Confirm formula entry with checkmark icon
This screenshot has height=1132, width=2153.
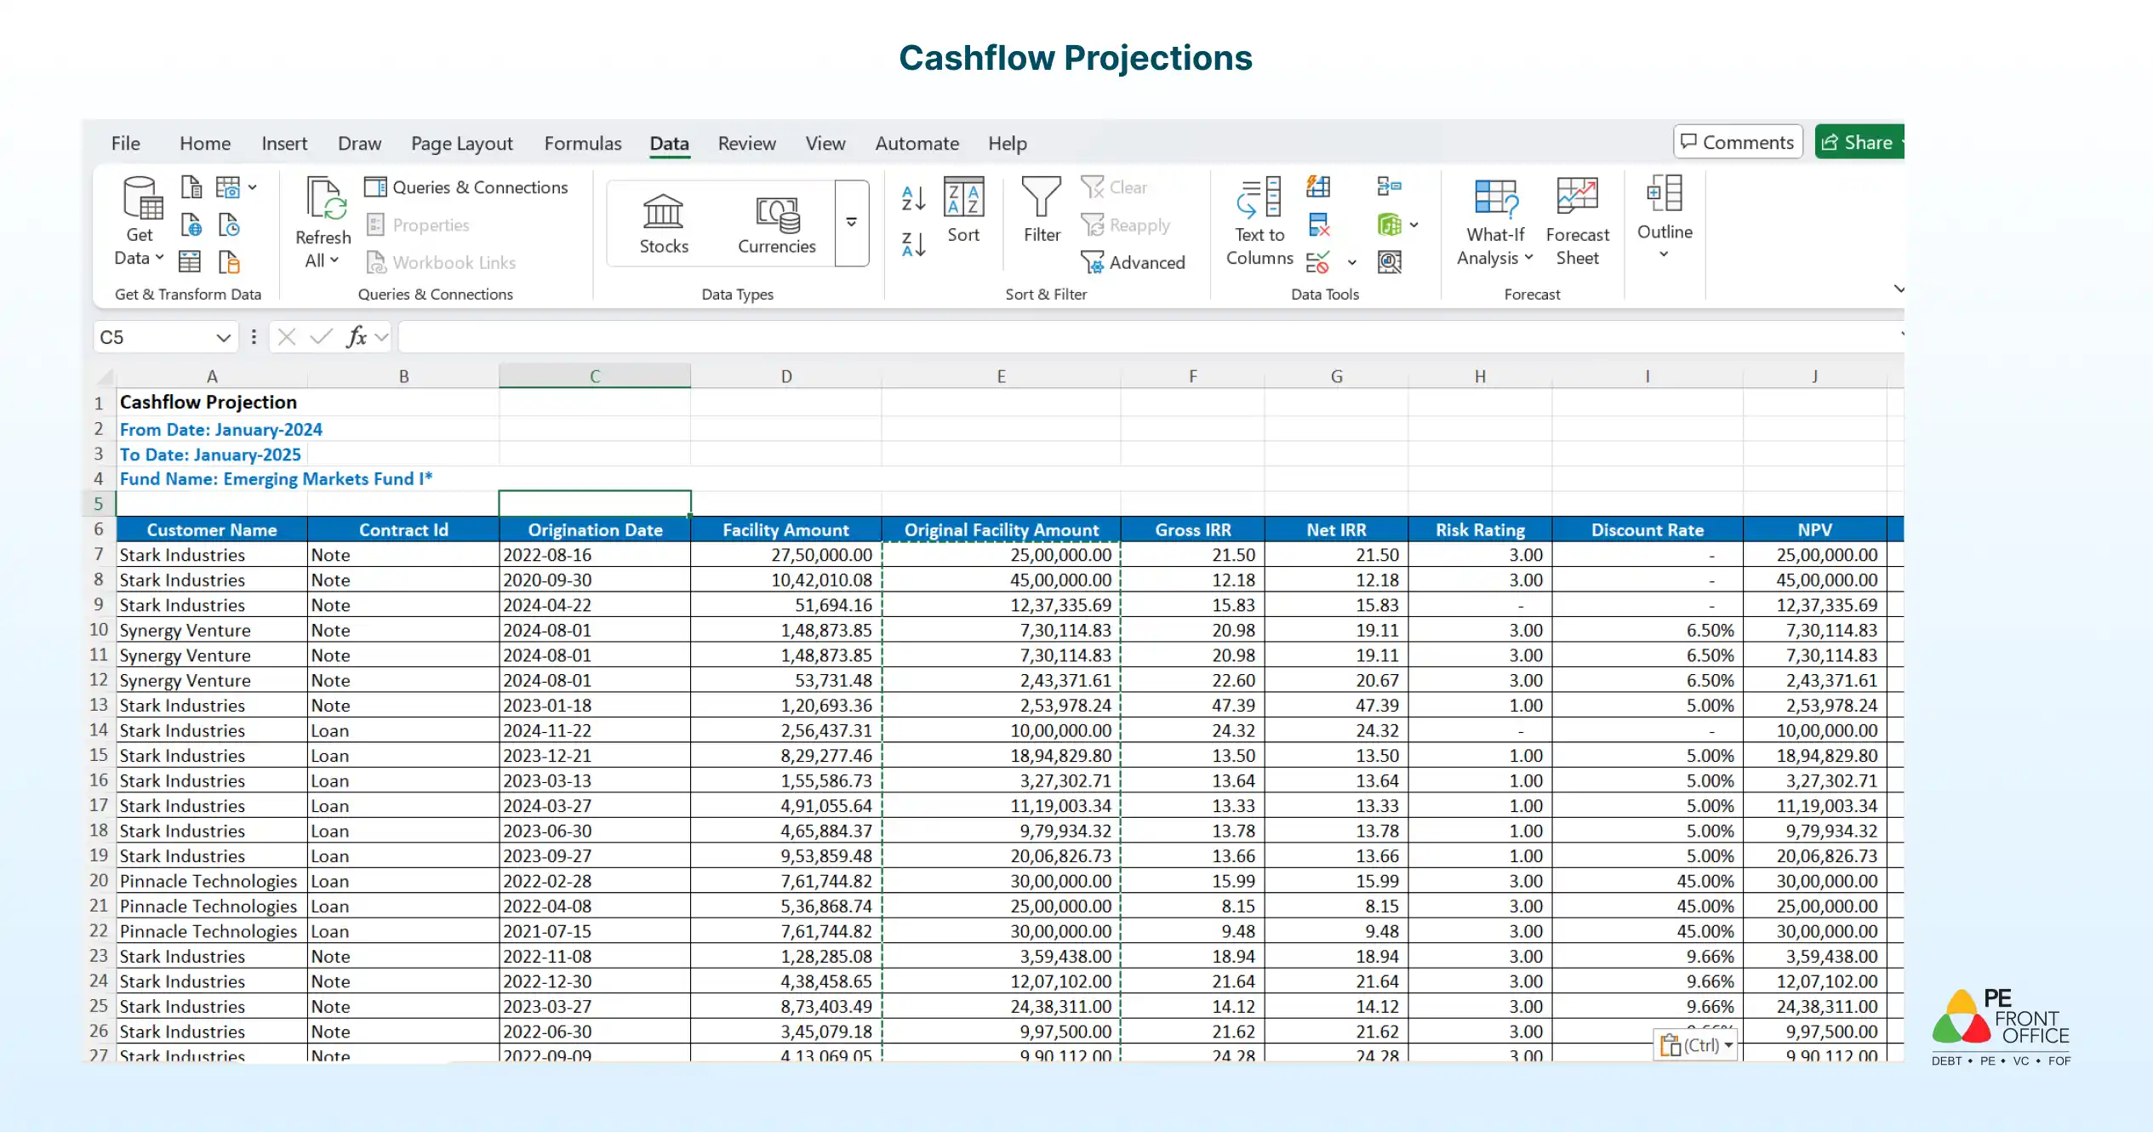(x=321, y=337)
